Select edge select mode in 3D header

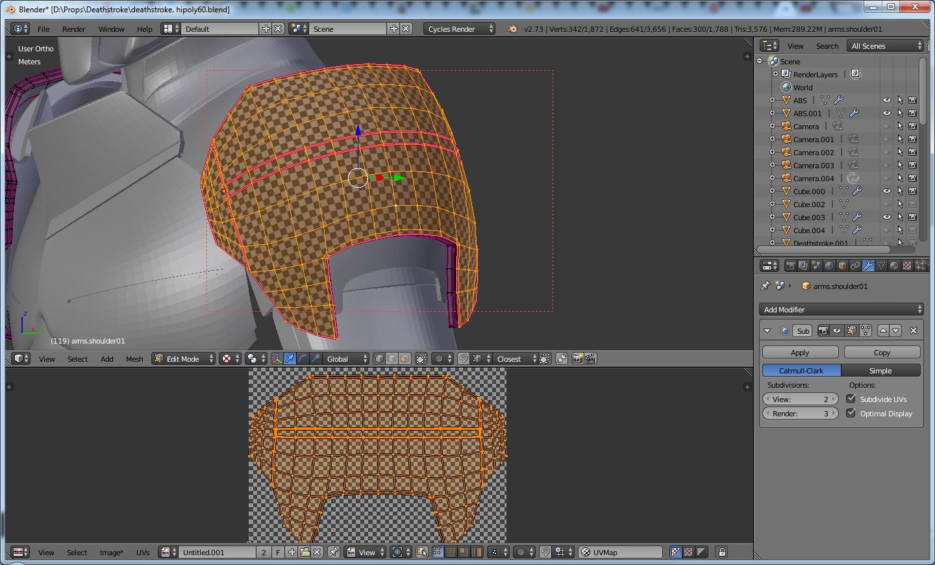[x=392, y=358]
